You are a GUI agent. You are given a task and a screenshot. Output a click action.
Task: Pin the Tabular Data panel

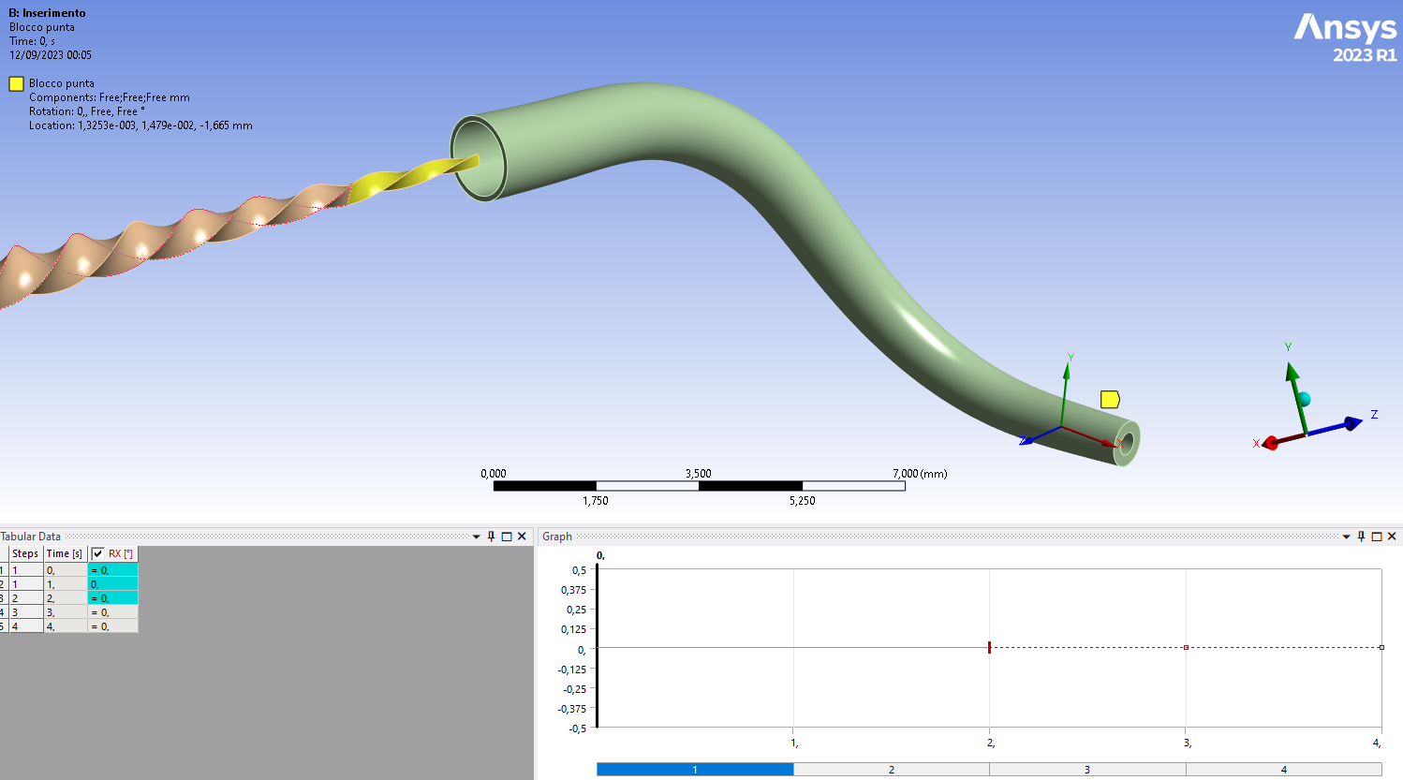coord(491,537)
